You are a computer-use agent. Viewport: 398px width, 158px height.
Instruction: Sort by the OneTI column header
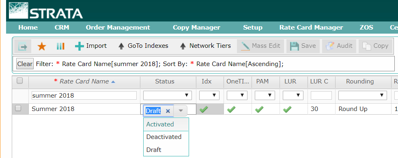pyautogui.click(x=238, y=82)
